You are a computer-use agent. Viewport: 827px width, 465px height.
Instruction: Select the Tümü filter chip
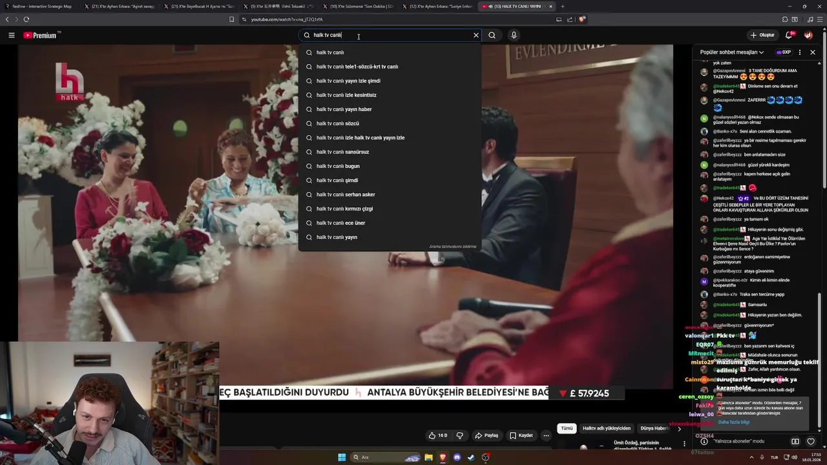(567, 428)
